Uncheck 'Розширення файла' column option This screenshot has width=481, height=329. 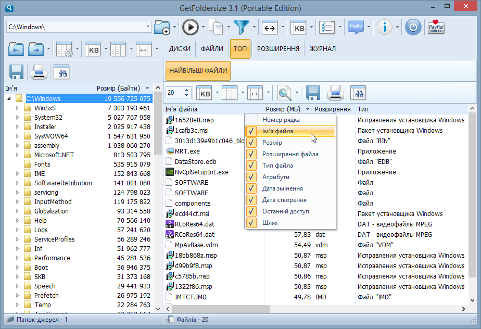pyautogui.click(x=290, y=154)
